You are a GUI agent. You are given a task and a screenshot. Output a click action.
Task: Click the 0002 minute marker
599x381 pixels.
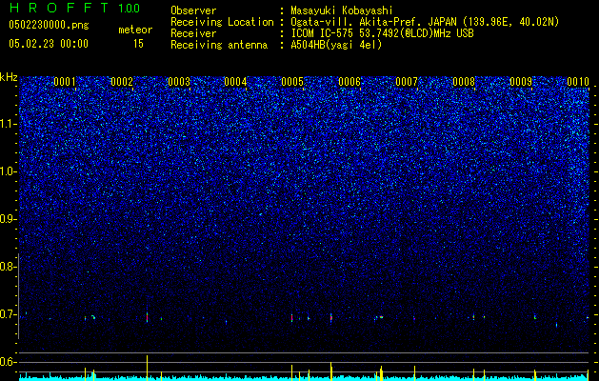point(122,82)
